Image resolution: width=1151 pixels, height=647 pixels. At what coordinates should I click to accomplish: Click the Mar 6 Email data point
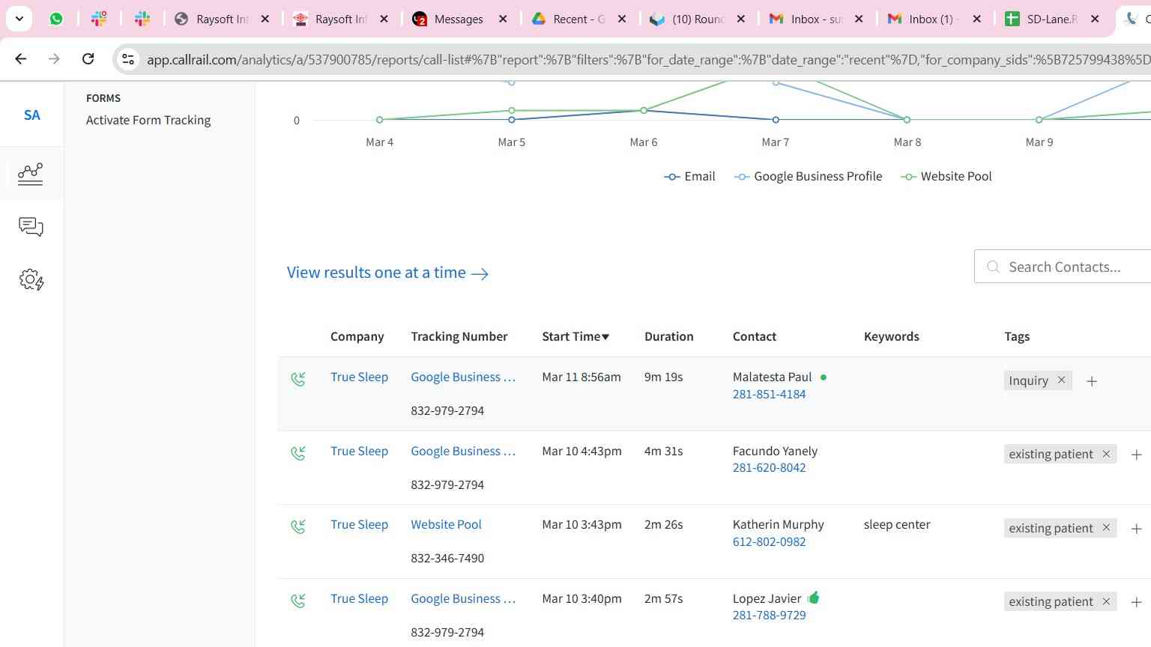644,111
